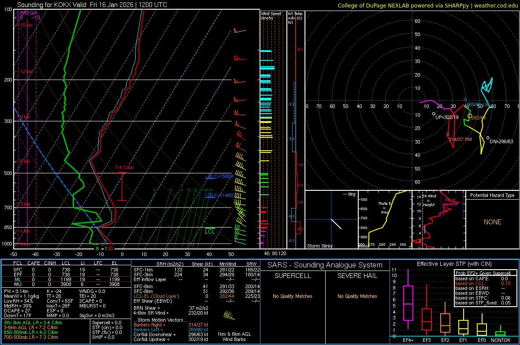The image size is (520, 345).
Task: Click the Potential Hazard Type header
Action: click(492, 195)
